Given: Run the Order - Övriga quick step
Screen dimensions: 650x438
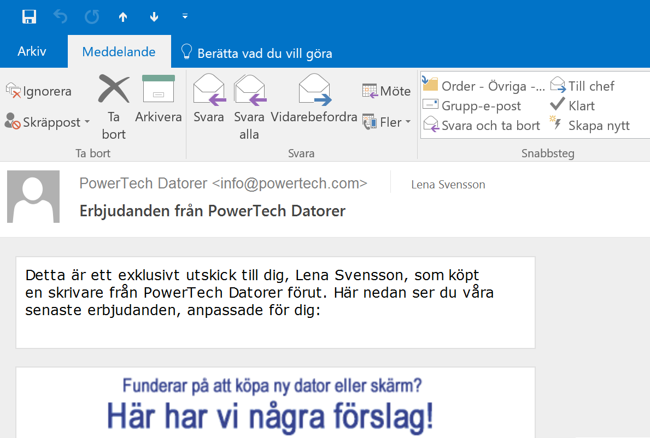Looking at the screenshot, I should tap(484, 86).
